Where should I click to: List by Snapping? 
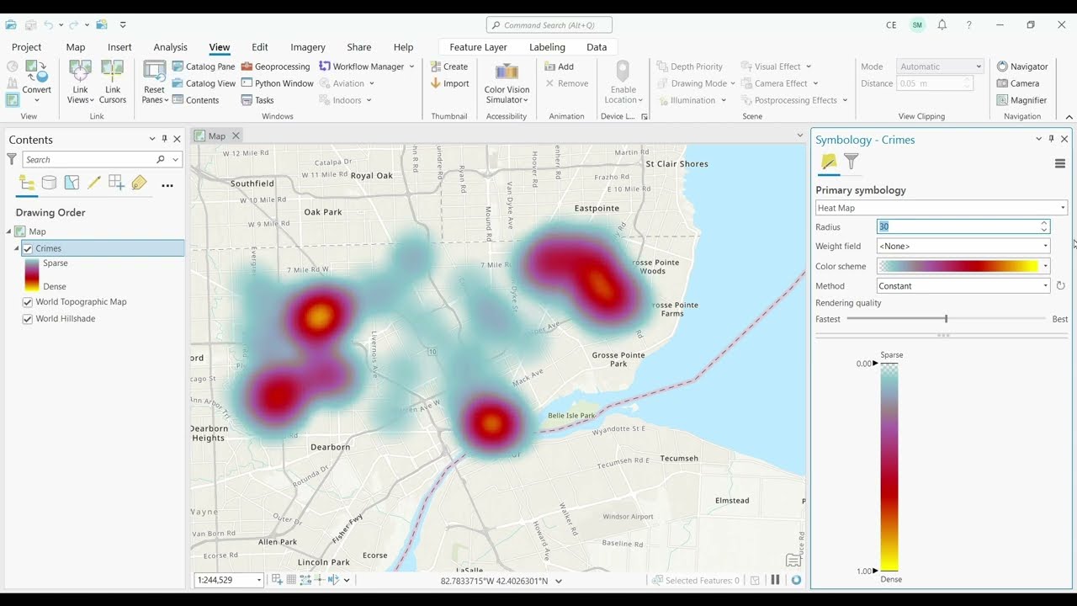coord(116,183)
